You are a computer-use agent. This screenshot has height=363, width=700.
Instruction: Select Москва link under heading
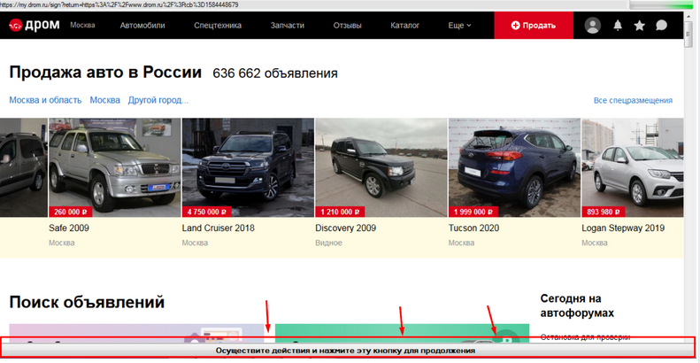105,100
